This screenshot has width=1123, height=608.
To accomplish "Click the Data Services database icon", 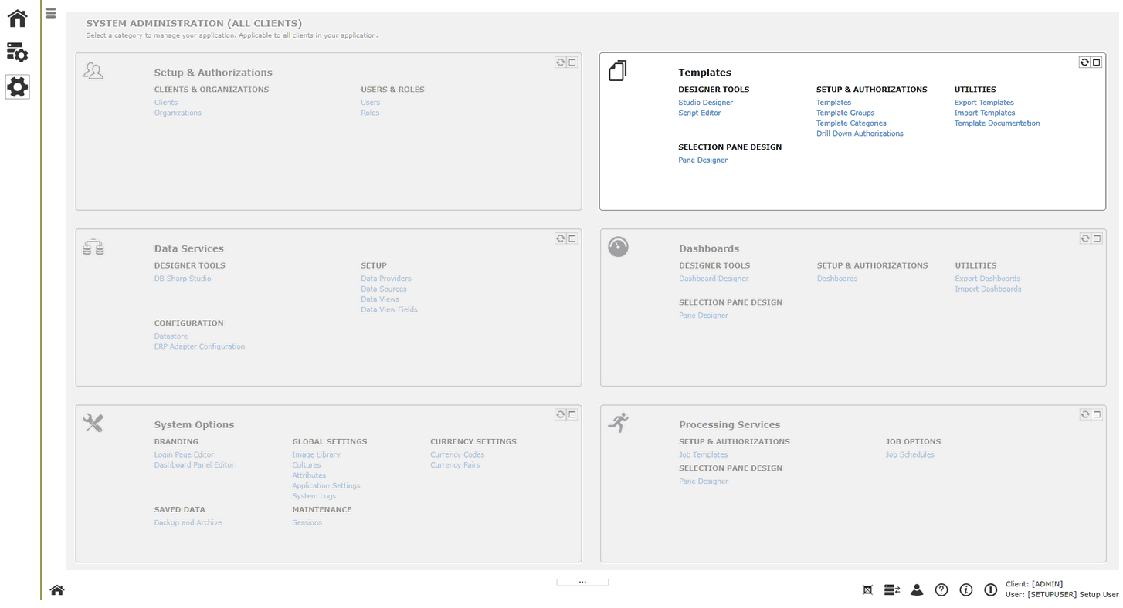I will (x=93, y=247).
